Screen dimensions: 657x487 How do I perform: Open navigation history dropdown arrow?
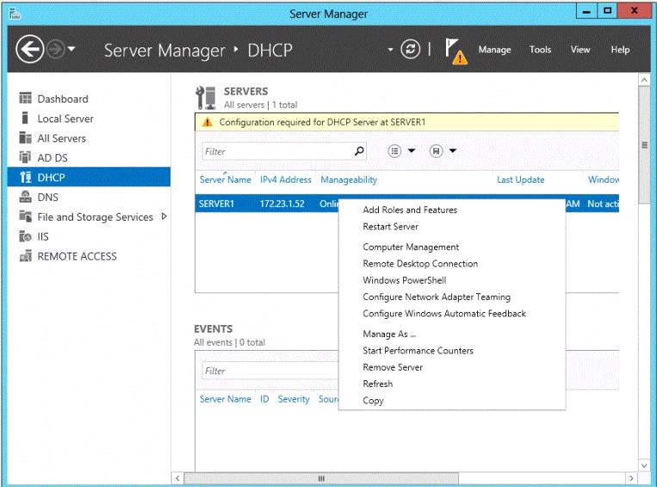click(x=71, y=50)
